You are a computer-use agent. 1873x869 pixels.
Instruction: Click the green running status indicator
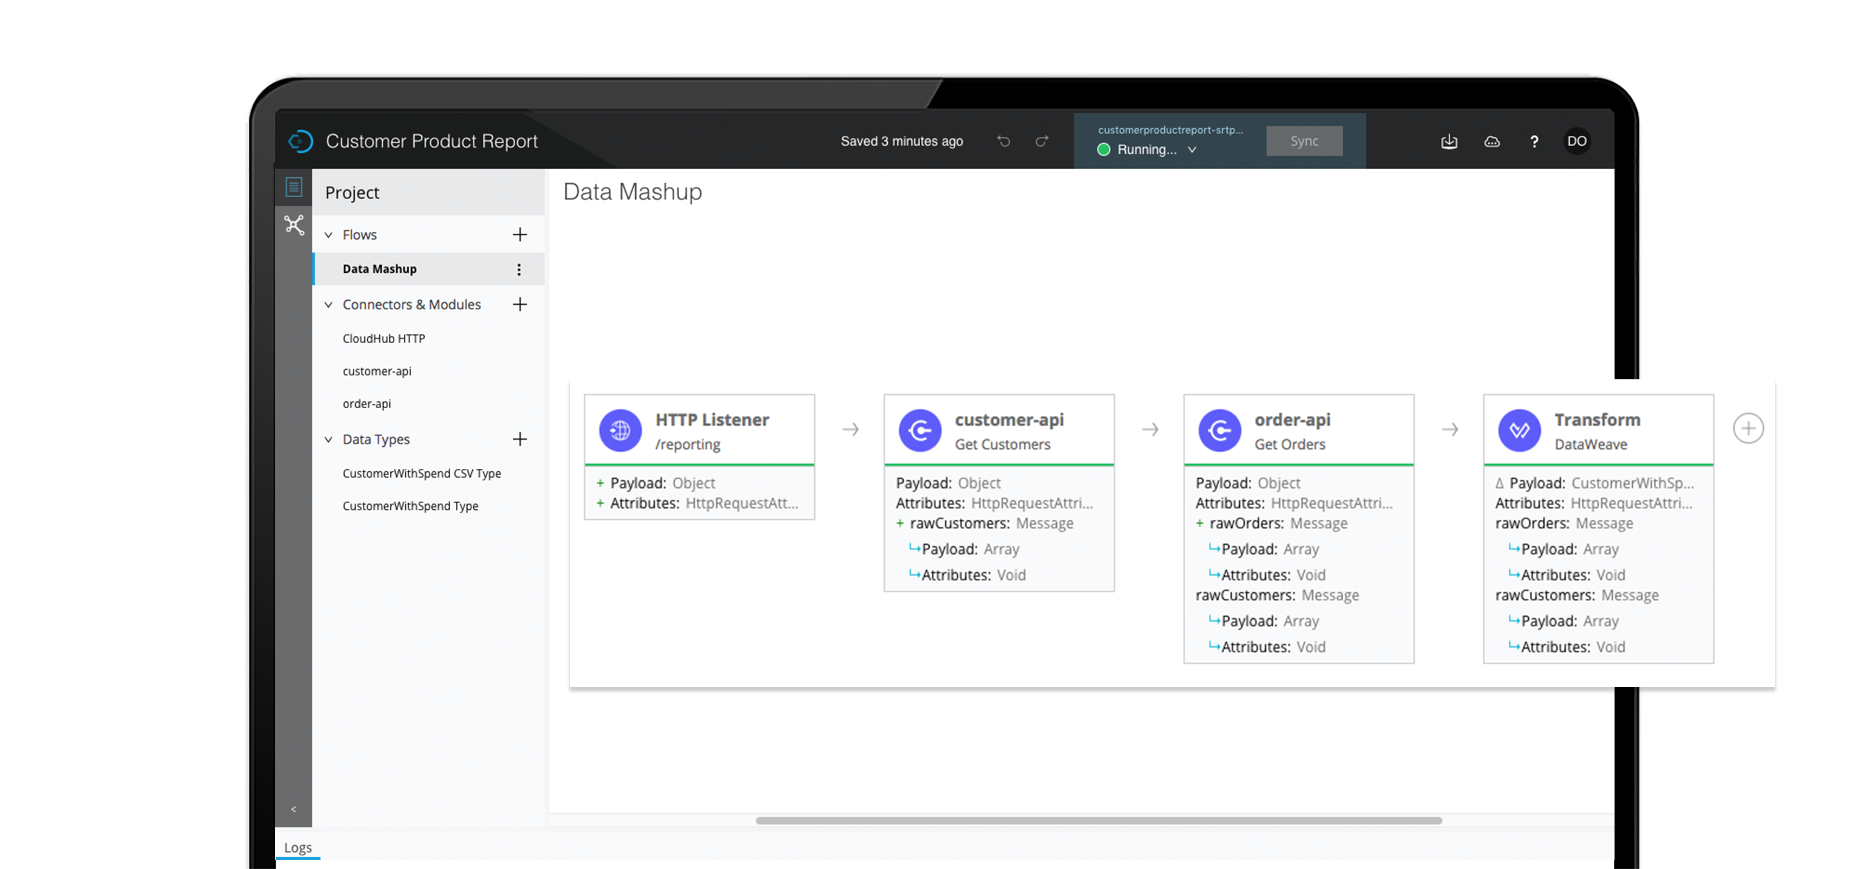pyautogui.click(x=1104, y=150)
